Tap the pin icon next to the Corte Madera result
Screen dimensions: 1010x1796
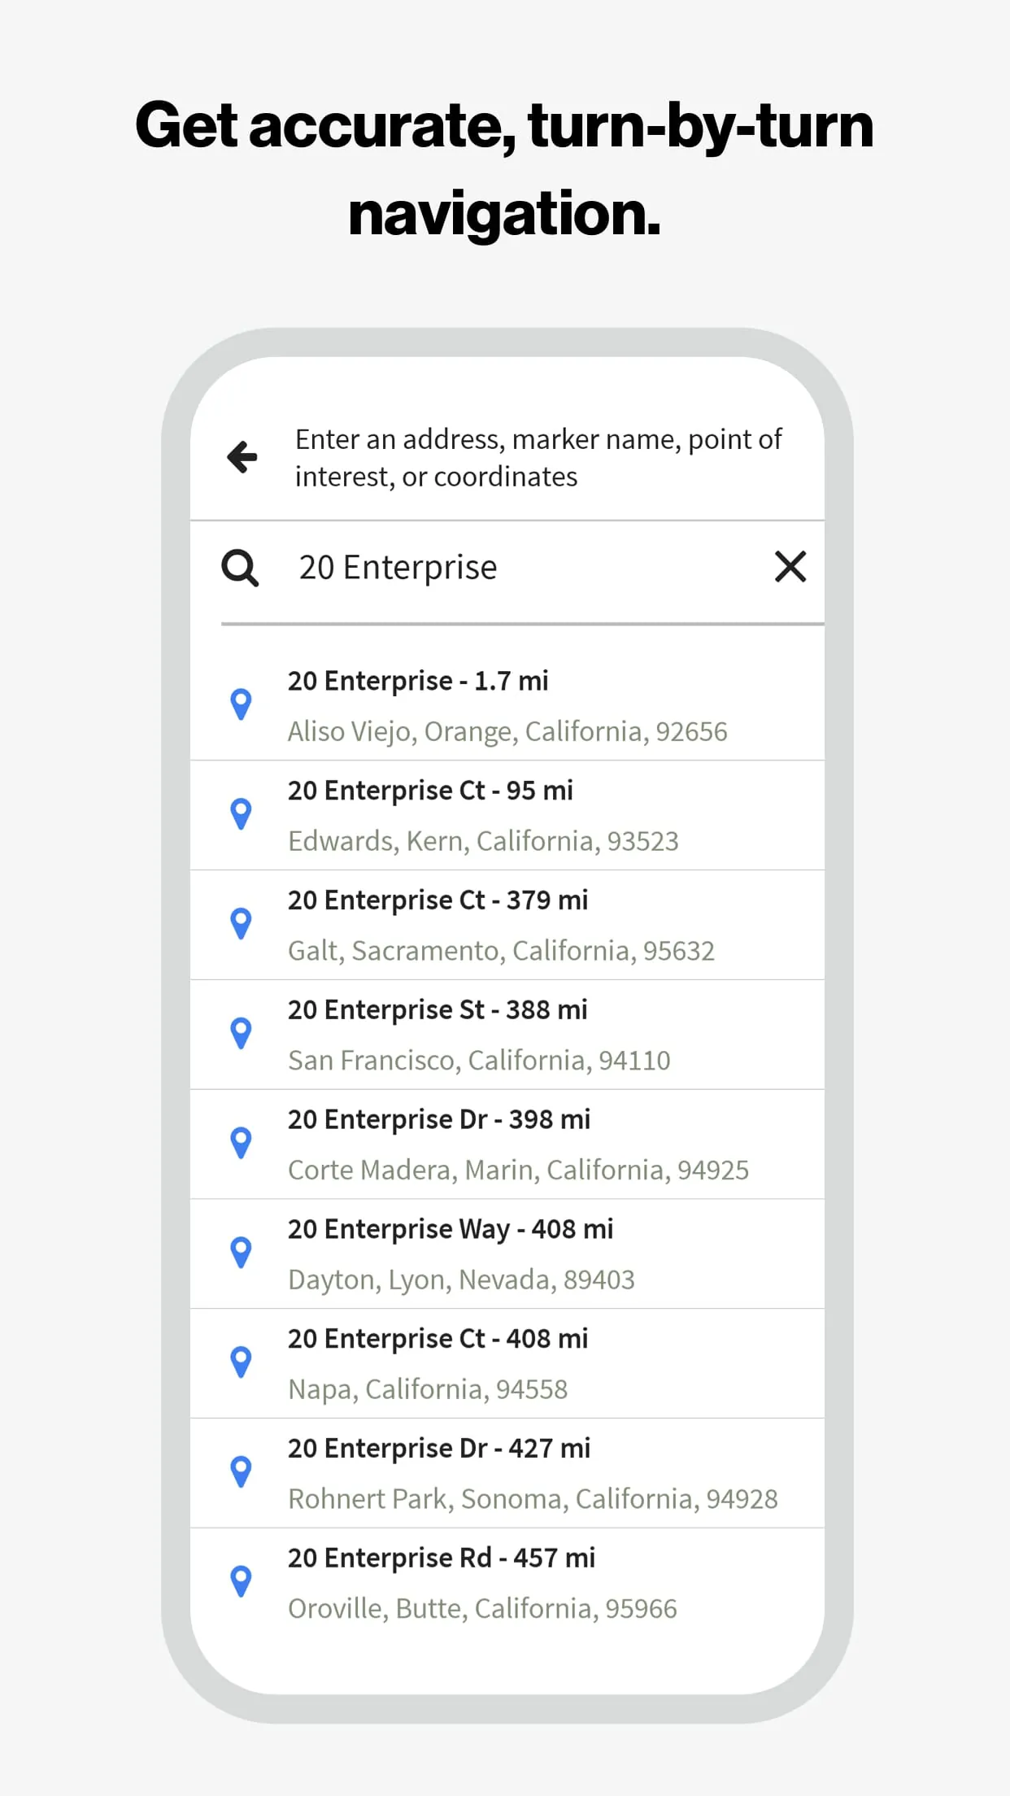(242, 1141)
